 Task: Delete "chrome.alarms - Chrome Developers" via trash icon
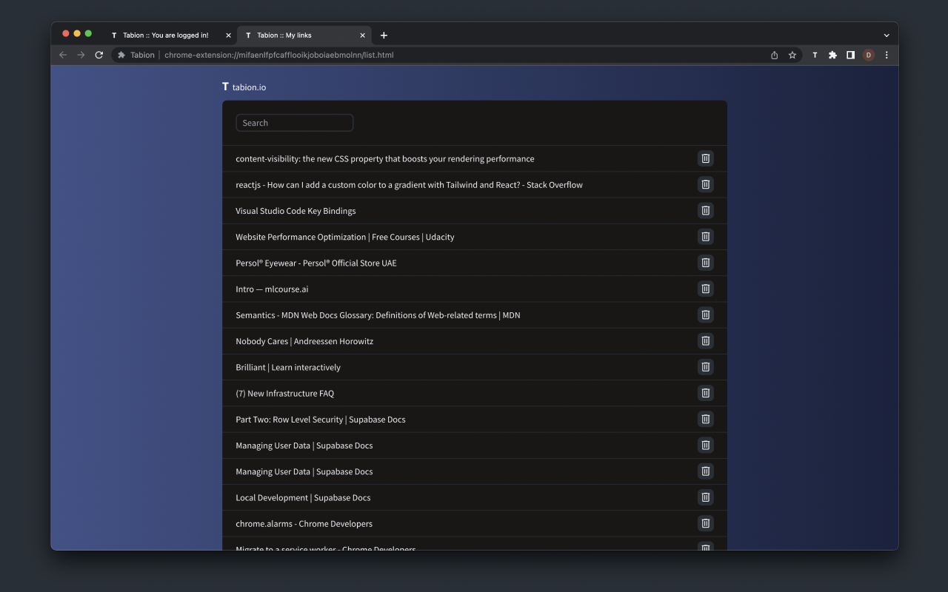705,523
